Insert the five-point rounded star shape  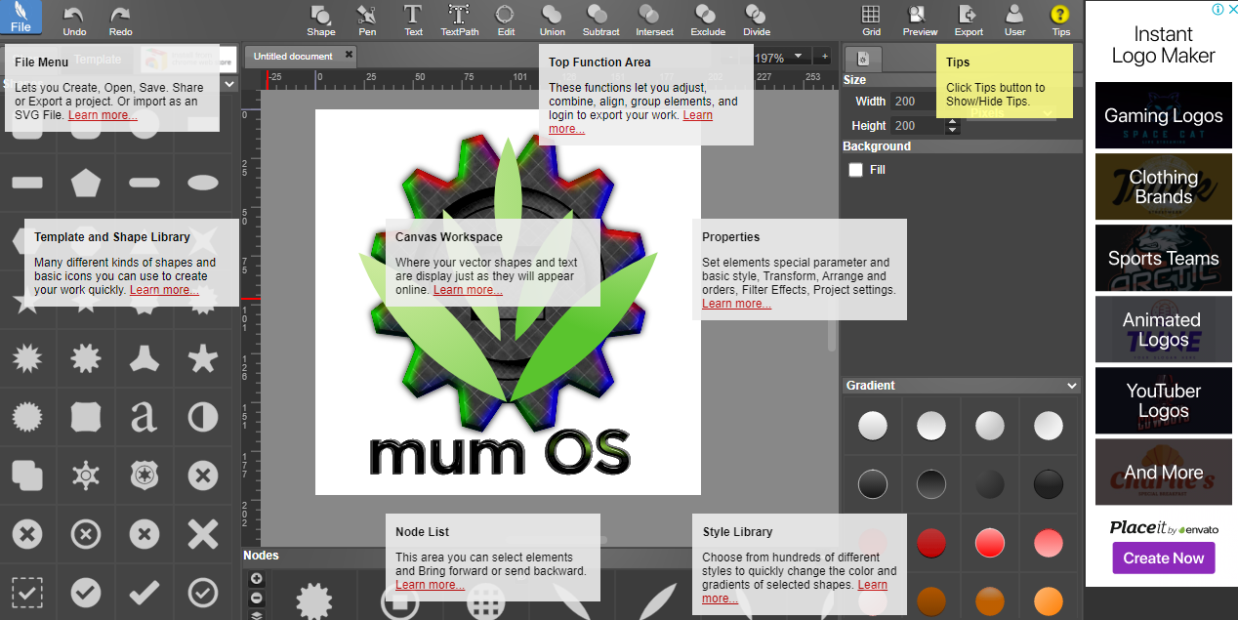203,358
